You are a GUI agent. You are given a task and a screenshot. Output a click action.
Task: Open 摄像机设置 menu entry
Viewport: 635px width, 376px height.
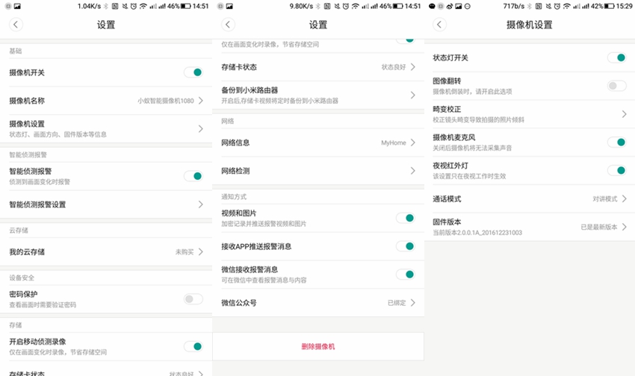(x=105, y=128)
